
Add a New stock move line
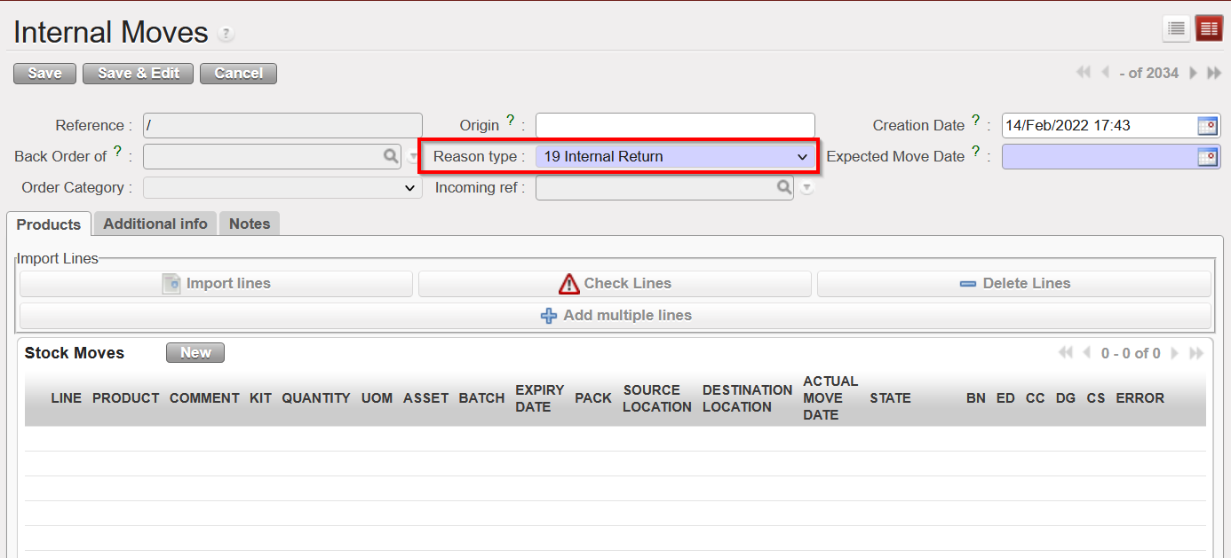(x=195, y=353)
